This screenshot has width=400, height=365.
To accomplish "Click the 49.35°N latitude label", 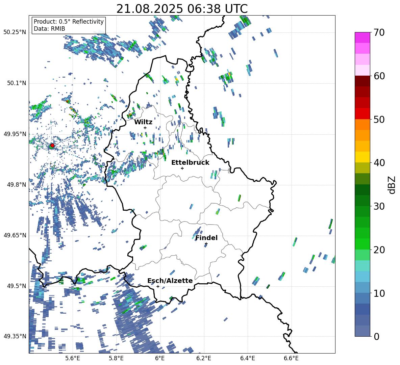I will (x=15, y=336).
